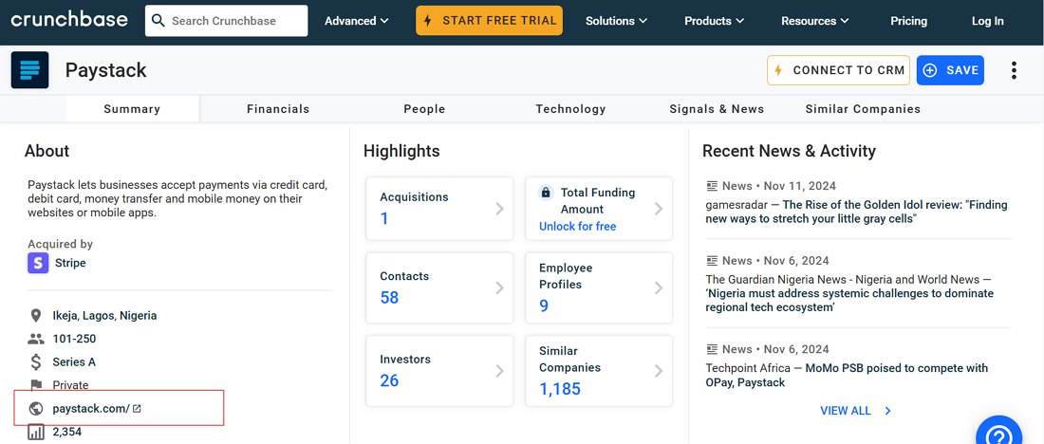
Task: Click the Unlock for free link
Action: pyautogui.click(x=577, y=227)
